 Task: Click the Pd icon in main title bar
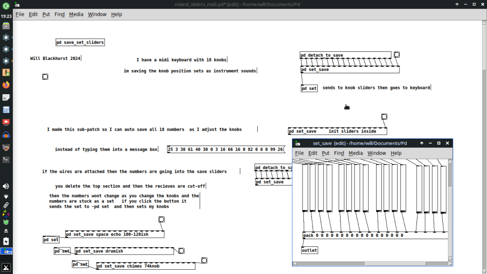(17, 4)
